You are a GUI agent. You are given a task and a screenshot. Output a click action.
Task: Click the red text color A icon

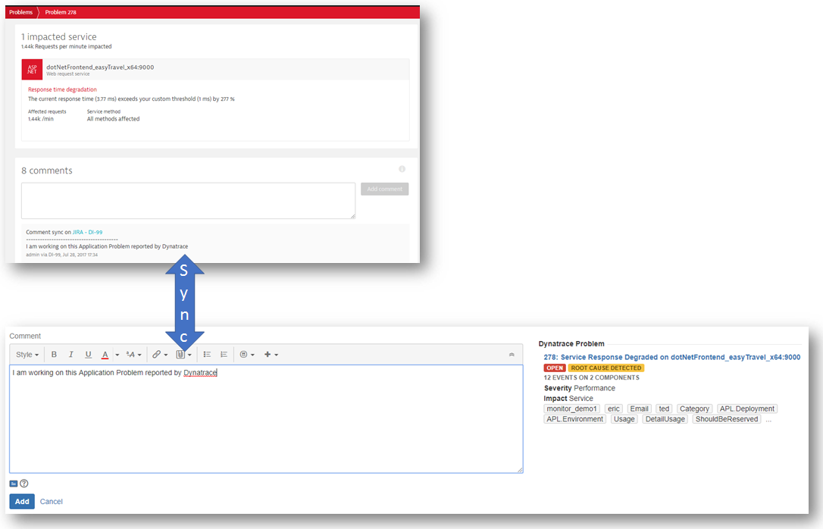105,355
